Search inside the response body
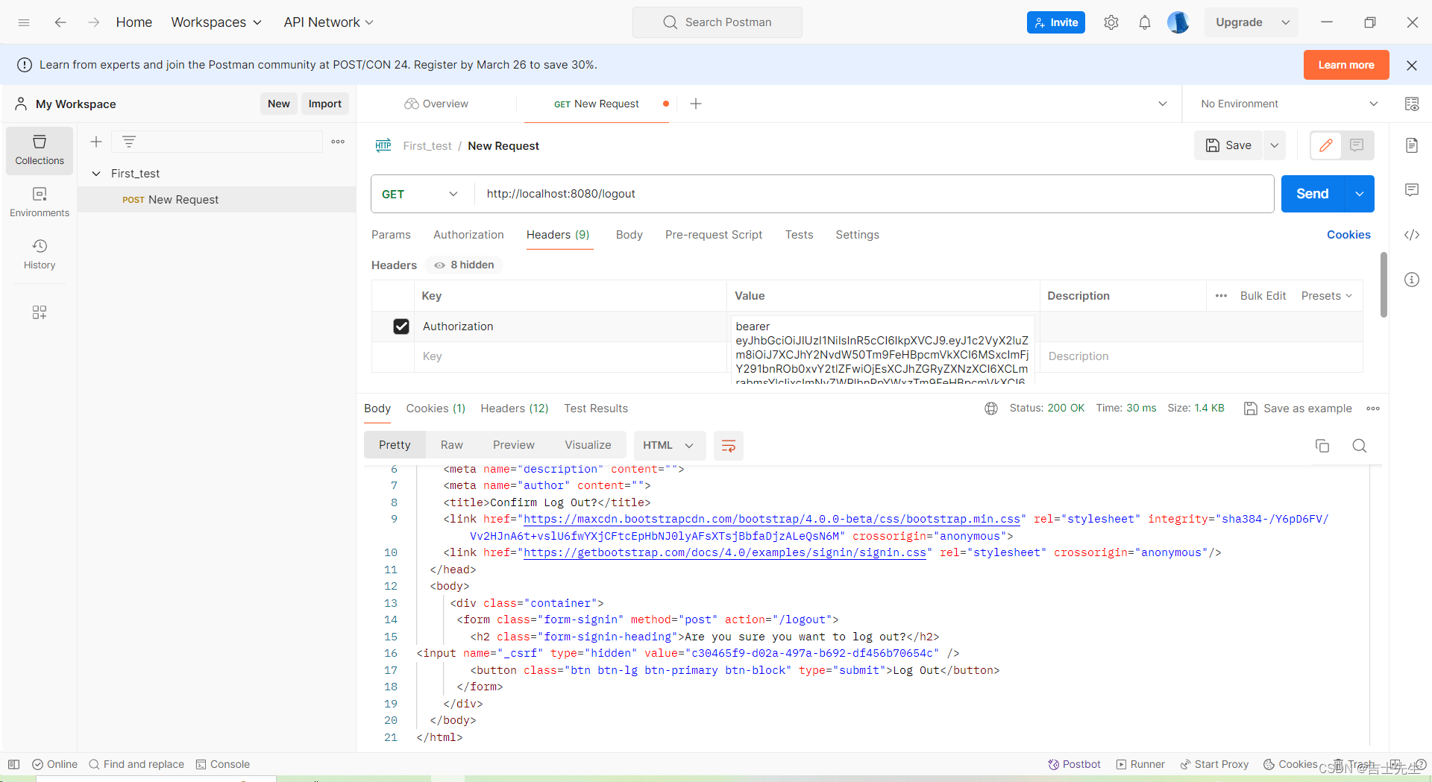Screen dimensions: 1432x782 [1360, 446]
